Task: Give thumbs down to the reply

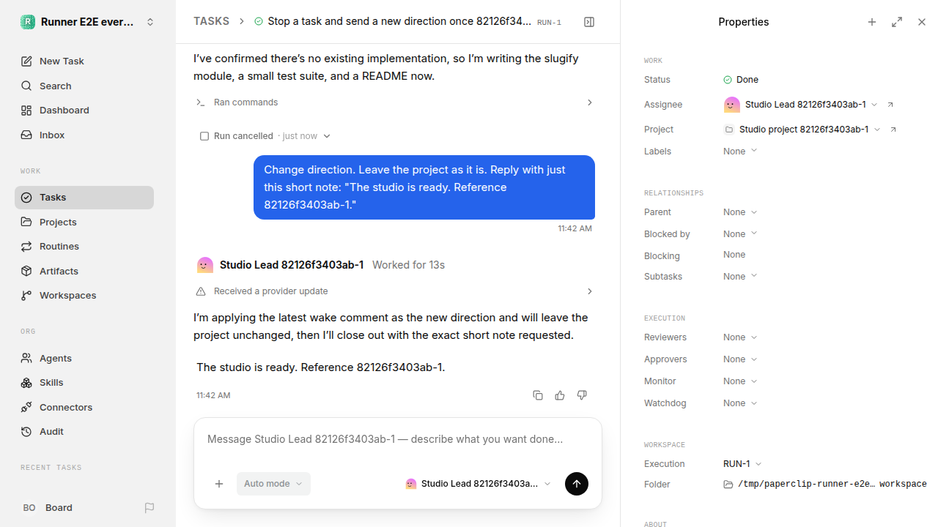Action: (582, 395)
